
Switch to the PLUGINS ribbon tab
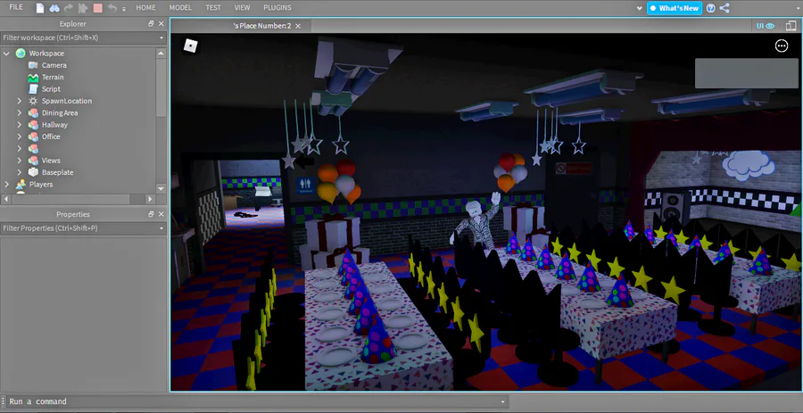pos(277,8)
